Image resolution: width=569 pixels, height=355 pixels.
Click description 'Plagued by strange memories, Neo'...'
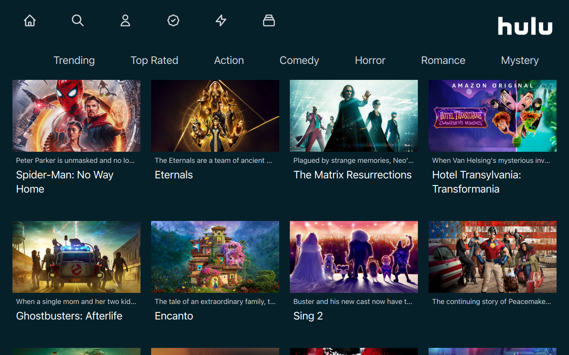point(353,160)
